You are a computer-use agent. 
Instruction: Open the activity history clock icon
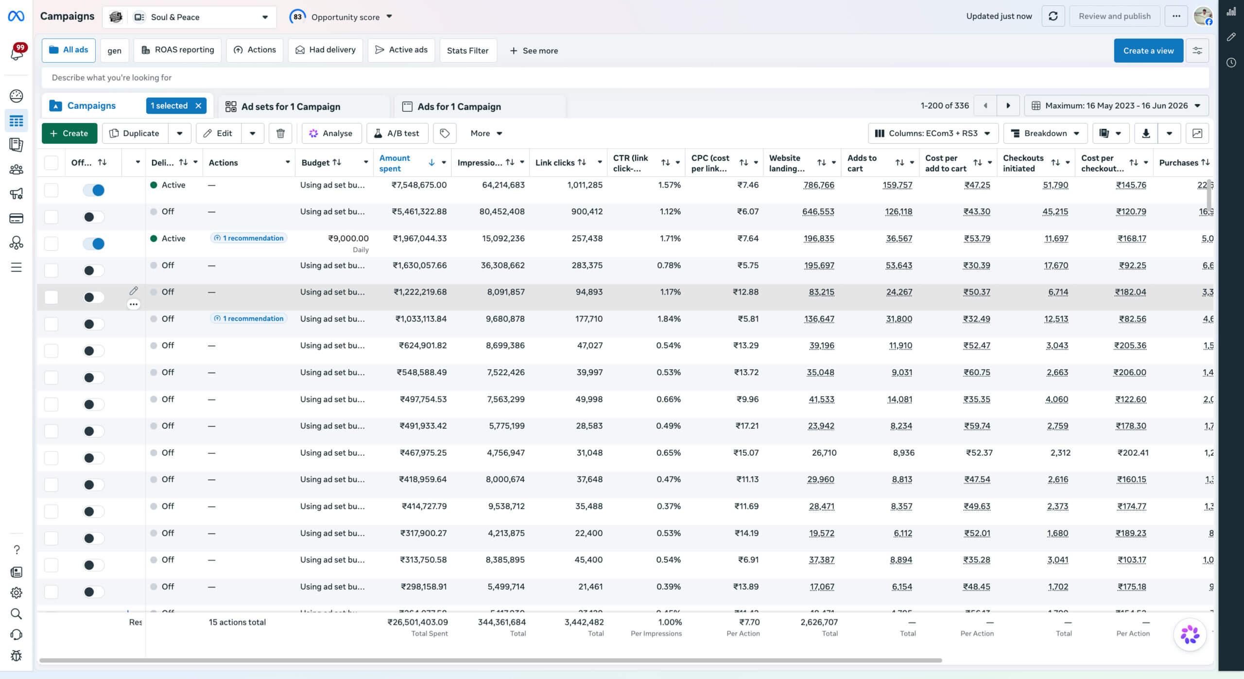pyautogui.click(x=1231, y=62)
